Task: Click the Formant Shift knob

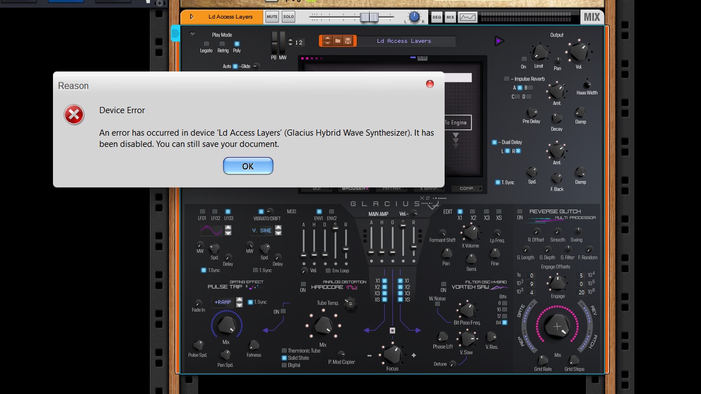Action: pos(442,232)
